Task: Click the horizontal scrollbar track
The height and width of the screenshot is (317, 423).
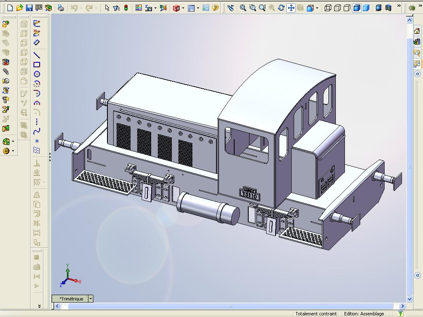Action: (230, 306)
